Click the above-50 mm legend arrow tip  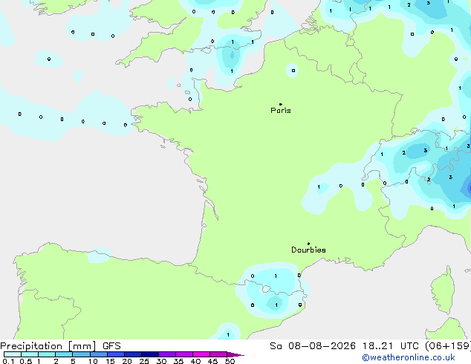click(x=235, y=354)
